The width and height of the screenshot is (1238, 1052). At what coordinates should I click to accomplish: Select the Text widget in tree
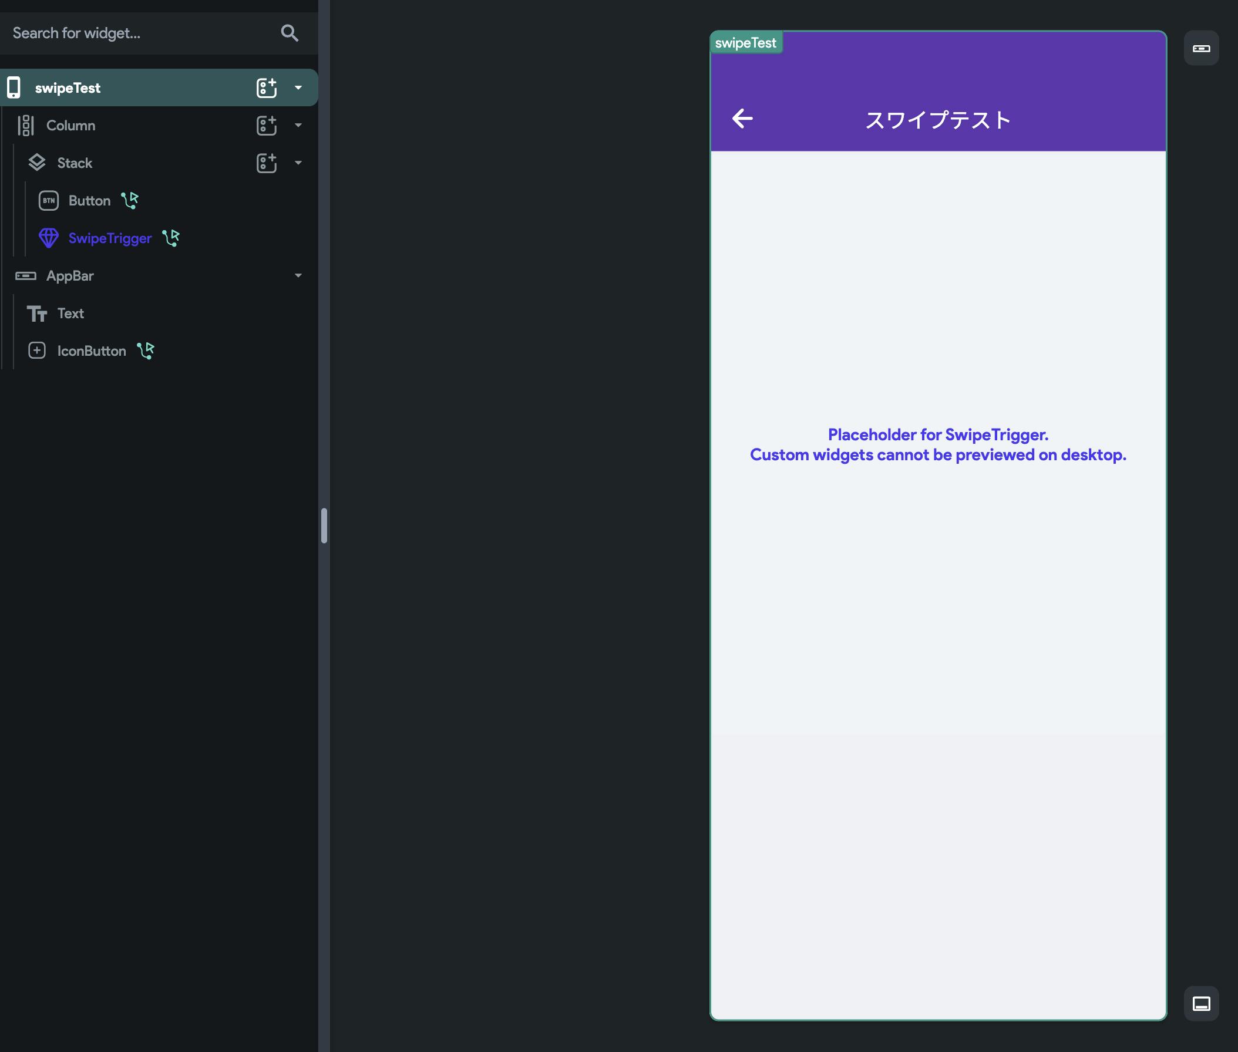coord(70,313)
